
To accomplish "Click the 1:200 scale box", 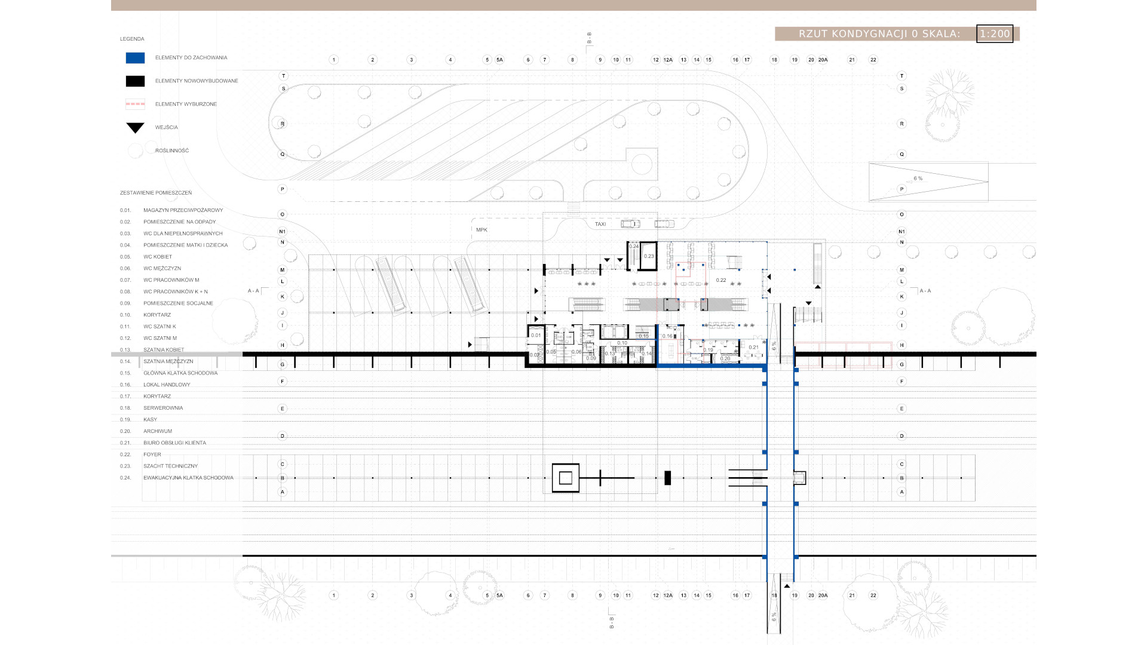I will point(995,34).
